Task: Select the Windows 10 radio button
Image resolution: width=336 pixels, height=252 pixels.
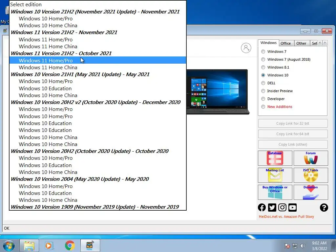Action: (x=263, y=75)
